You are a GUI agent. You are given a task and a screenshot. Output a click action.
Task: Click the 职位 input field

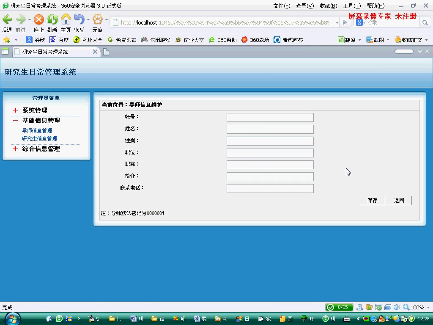270,153
